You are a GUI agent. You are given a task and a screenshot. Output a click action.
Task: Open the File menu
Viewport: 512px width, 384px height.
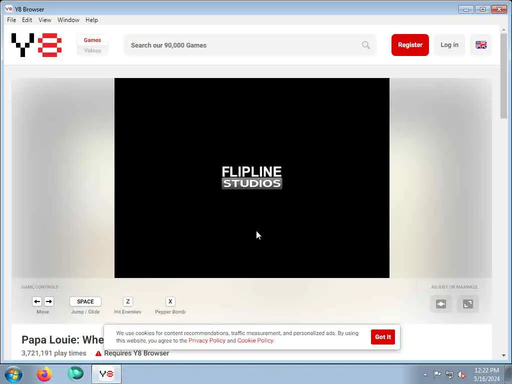click(x=11, y=20)
